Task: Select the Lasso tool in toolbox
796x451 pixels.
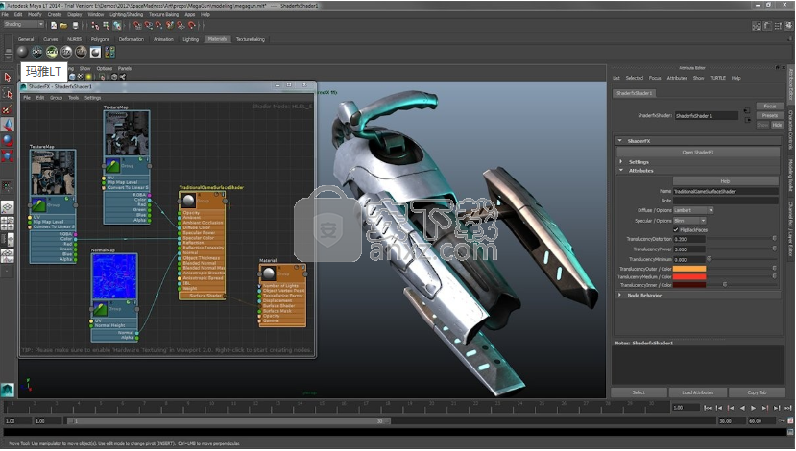Action: pos(8,94)
